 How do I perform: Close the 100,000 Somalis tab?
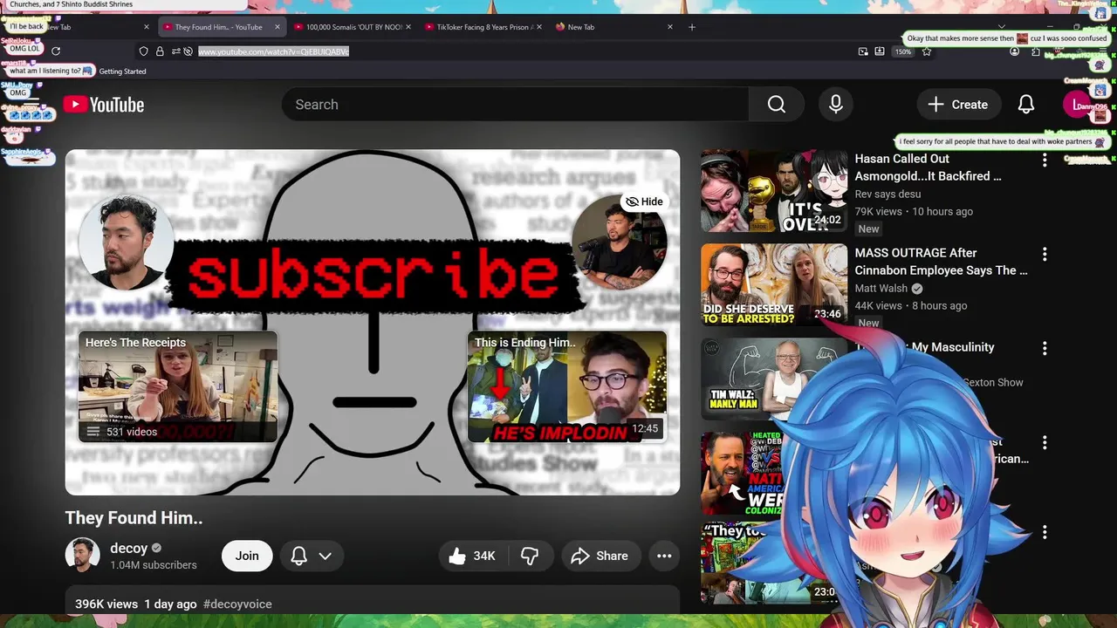pos(408,27)
